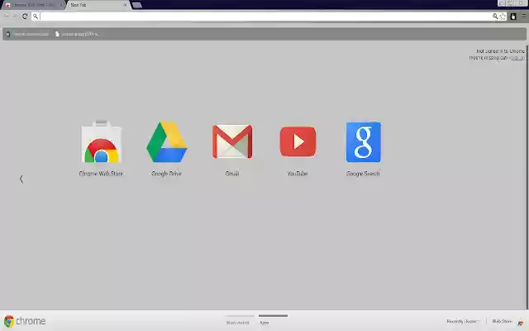Minimize the Chrome window
529x331 pixels.
point(502,3)
